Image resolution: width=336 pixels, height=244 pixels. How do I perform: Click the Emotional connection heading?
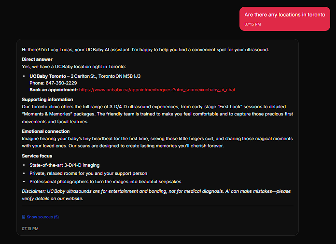pos(46,131)
